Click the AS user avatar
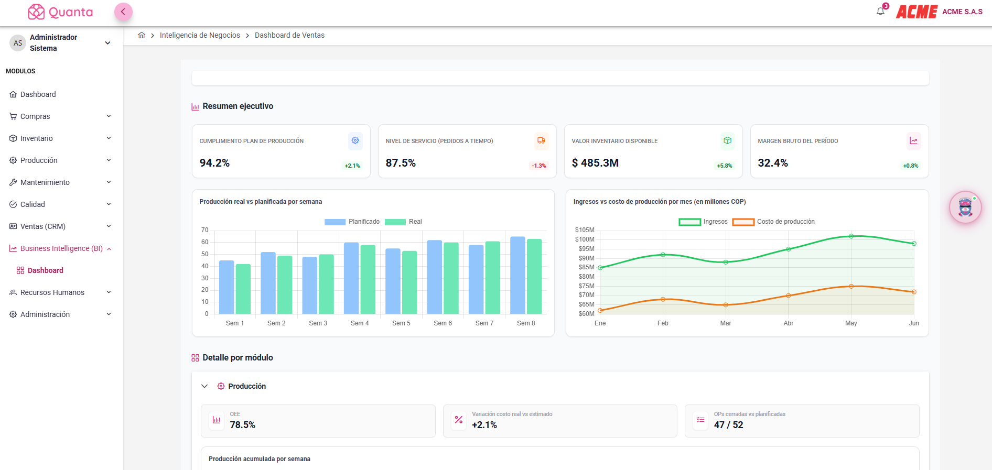 coord(18,43)
